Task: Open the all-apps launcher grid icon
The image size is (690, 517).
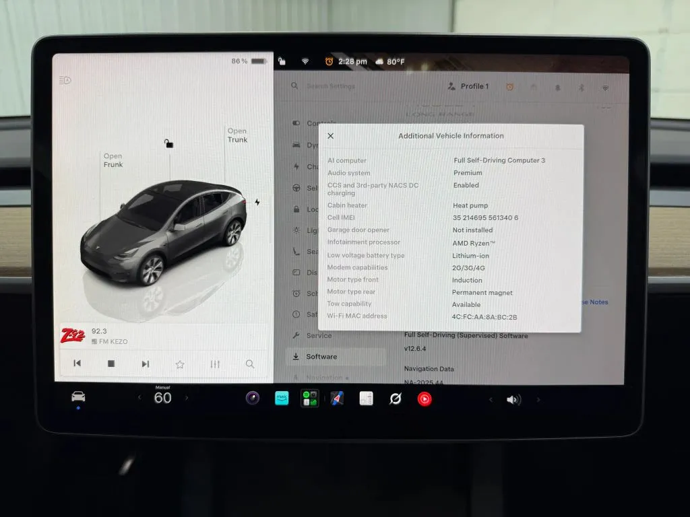Action: coord(310,399)
